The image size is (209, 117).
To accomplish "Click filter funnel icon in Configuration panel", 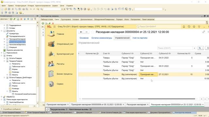I will [x=35, y=19].
